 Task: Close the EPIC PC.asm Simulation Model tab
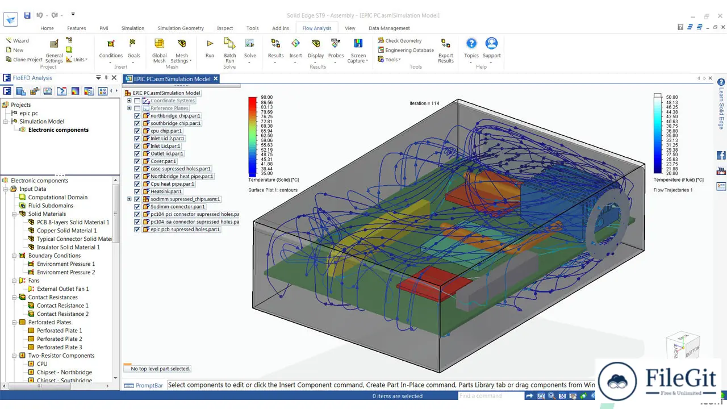tap(216, 79)
